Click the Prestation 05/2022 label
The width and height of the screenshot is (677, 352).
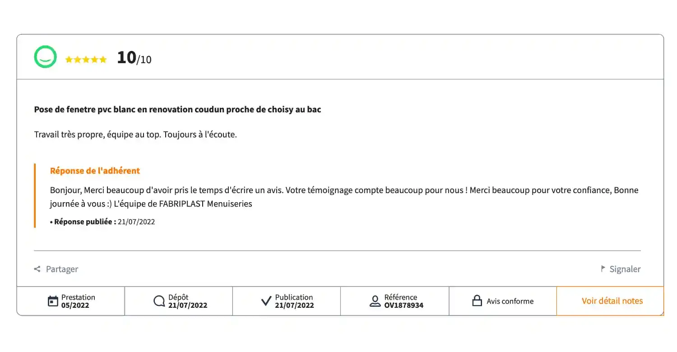click(78, 301)
